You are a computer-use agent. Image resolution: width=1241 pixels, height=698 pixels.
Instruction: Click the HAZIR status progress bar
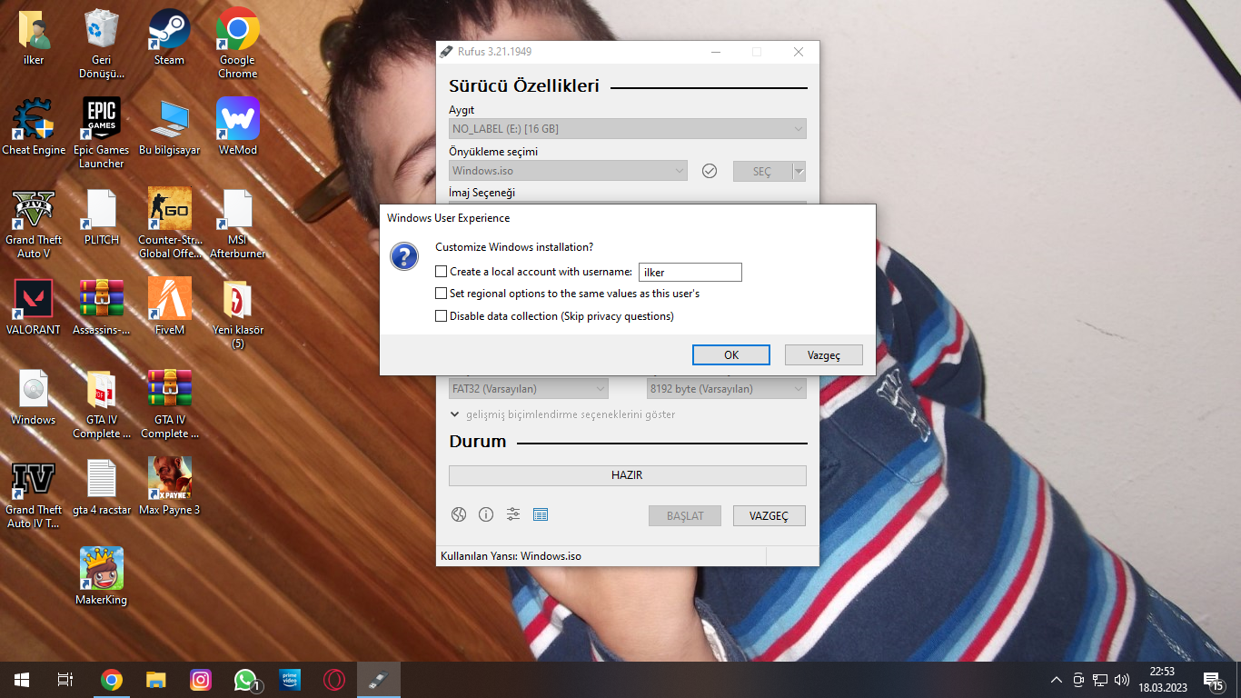628,475
